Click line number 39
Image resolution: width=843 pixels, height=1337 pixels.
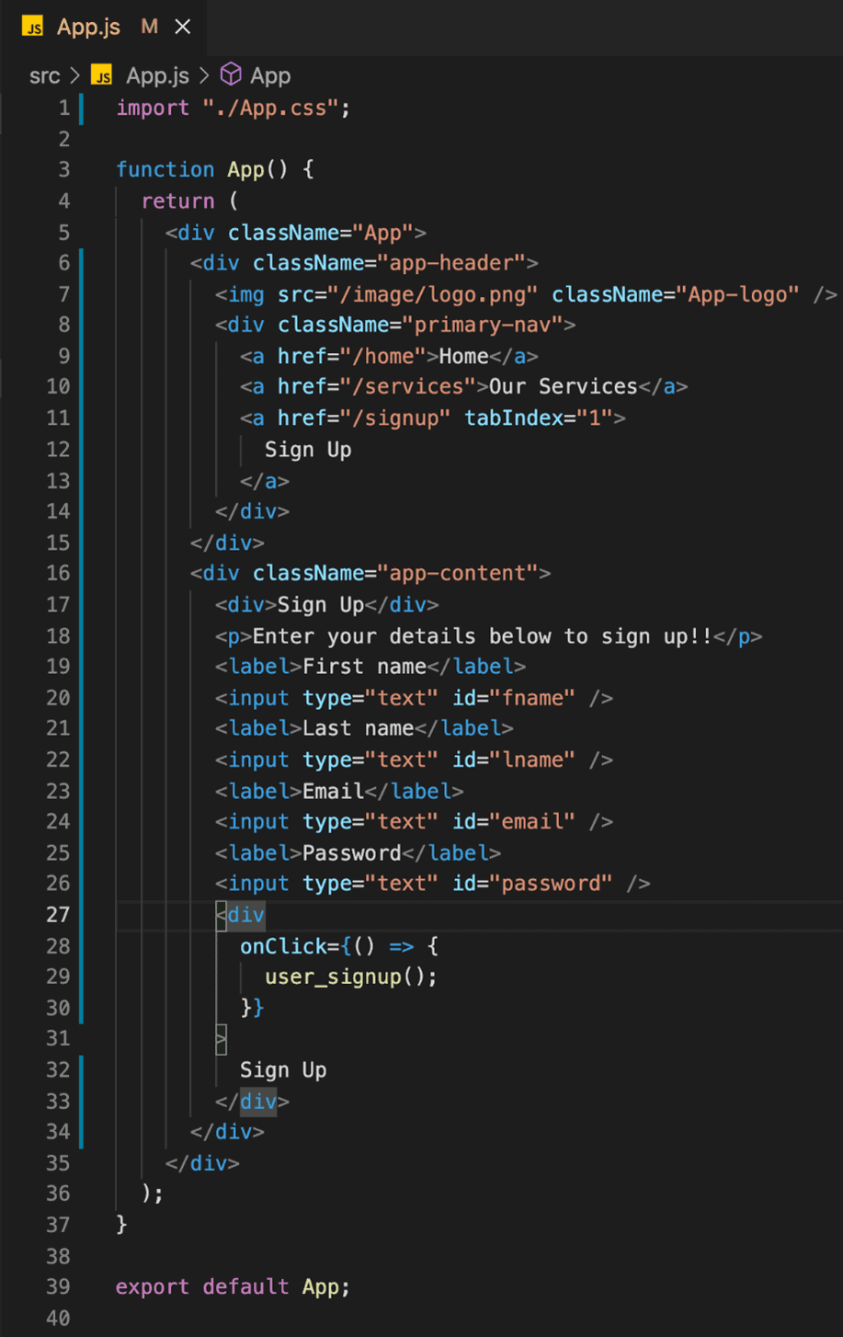click(x=57, y=1286)
